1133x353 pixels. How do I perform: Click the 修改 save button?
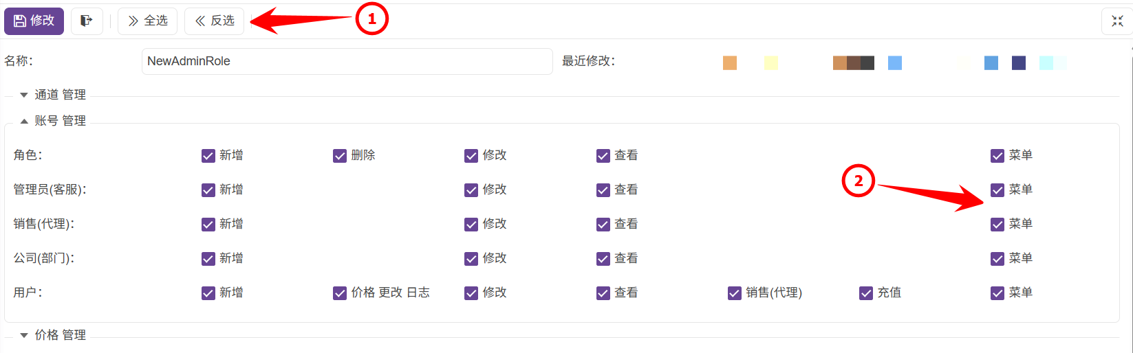coord(34,21)
